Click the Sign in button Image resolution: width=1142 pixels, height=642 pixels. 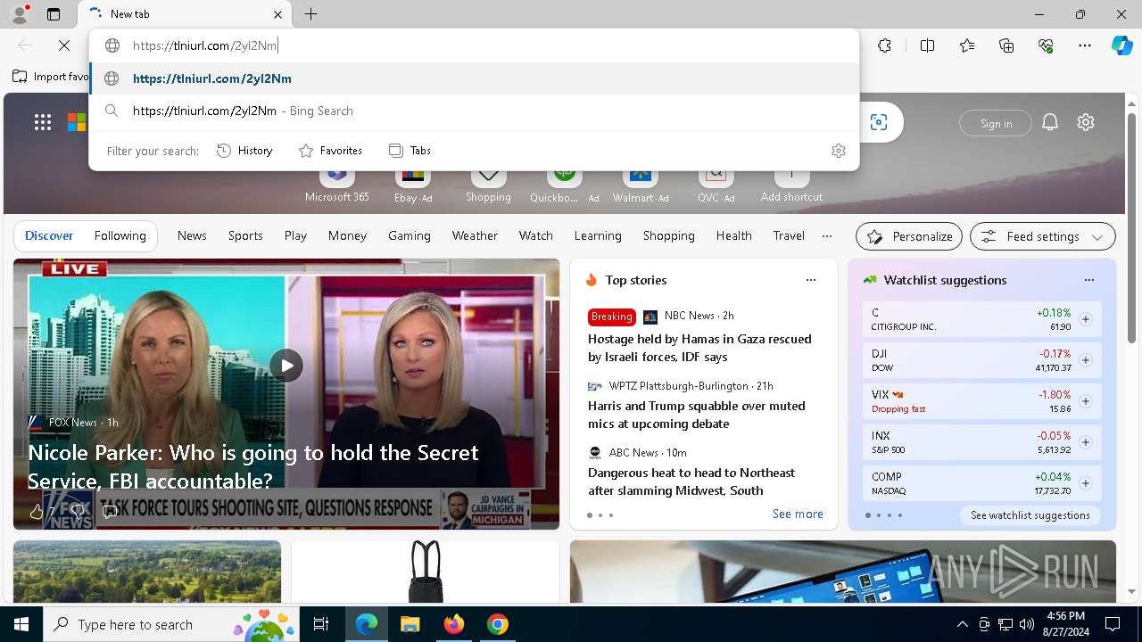click(x=996, y=123)
